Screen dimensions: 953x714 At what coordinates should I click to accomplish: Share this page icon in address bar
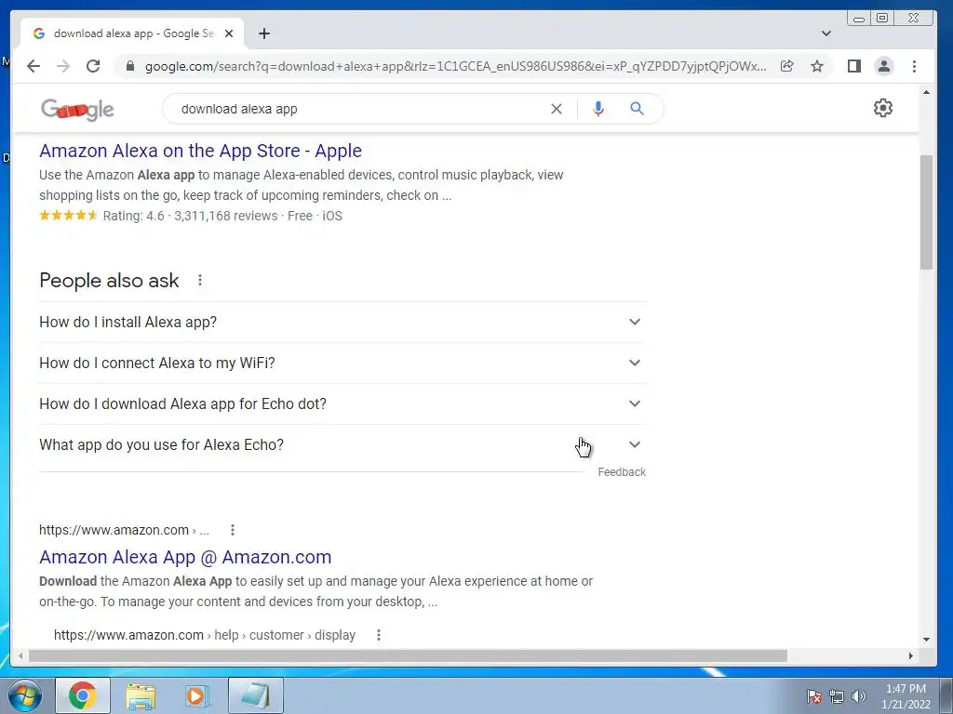tap(787, 66)
